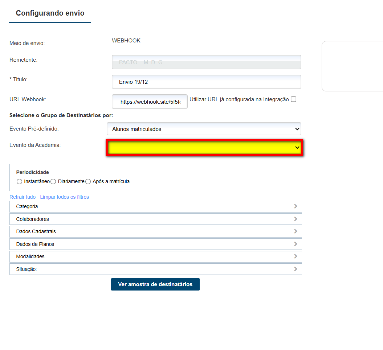Expand the Categoria filter section
The width and height of the screenshot is (383, 350).
[x=155, y=206]
